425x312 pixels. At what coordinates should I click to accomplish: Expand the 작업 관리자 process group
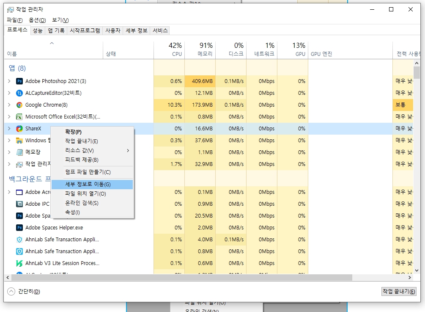(x=9, y=164)
